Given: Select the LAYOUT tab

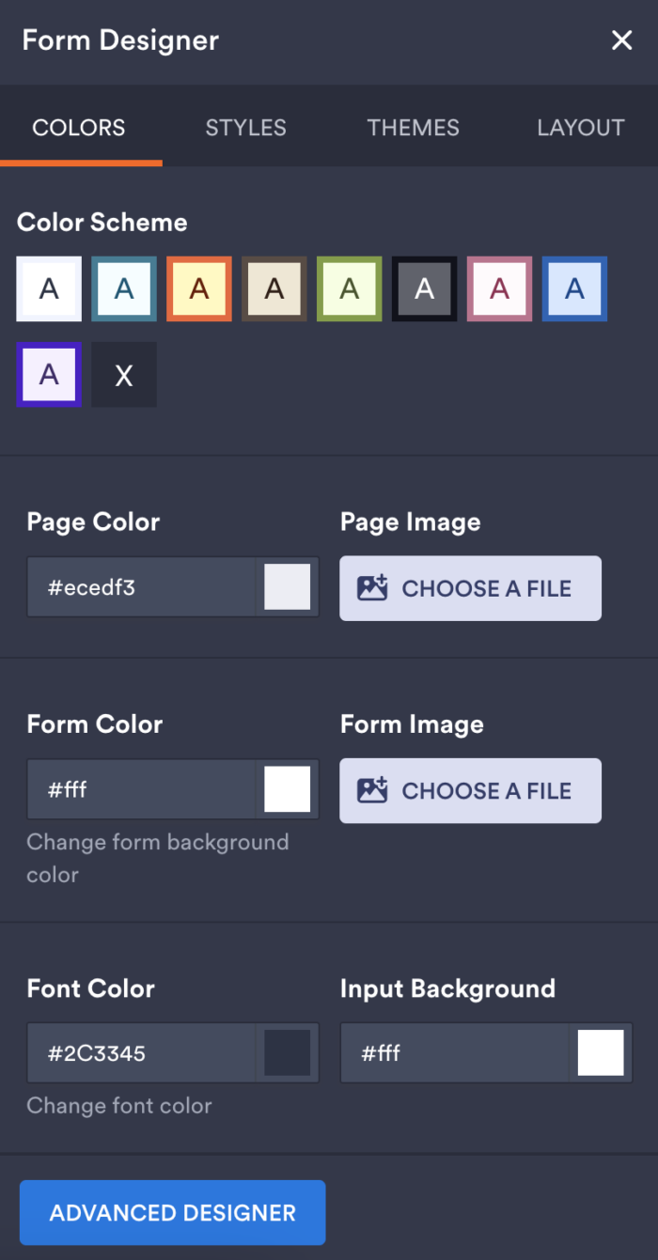Looking at the screenshot, I should (x=581, y=128).
